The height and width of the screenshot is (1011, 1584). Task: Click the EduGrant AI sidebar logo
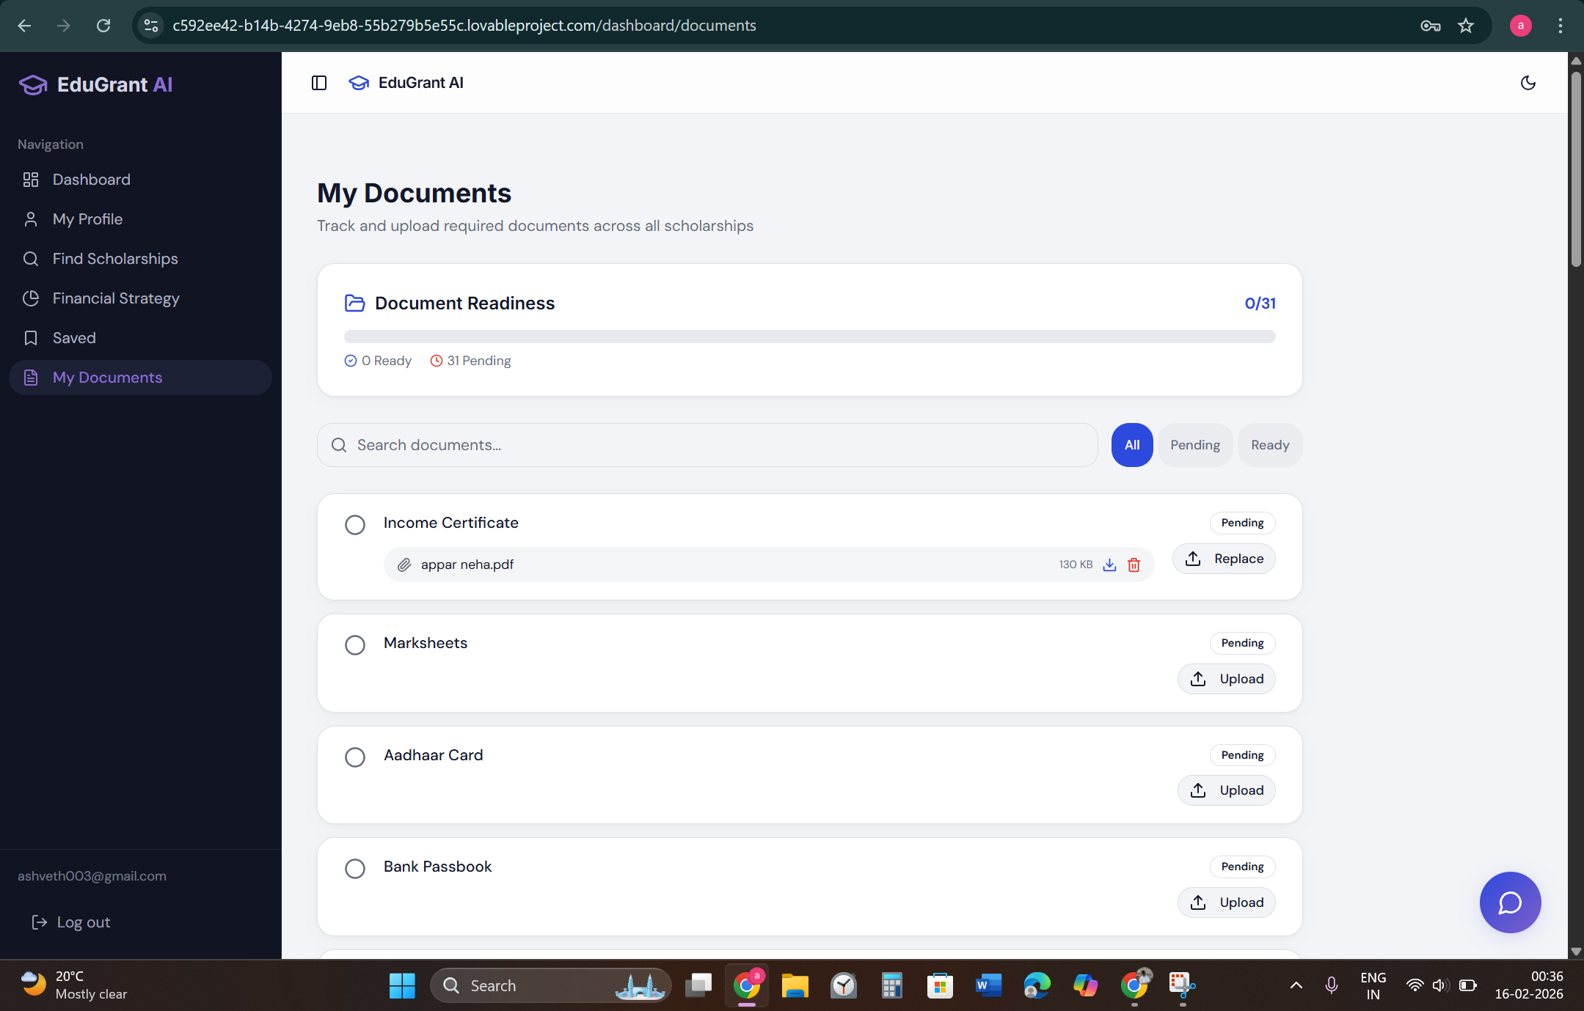[96, 85]
